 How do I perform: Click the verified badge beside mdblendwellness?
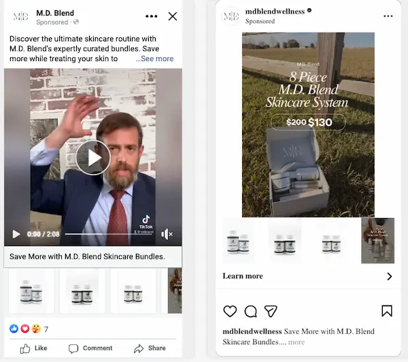309,10
